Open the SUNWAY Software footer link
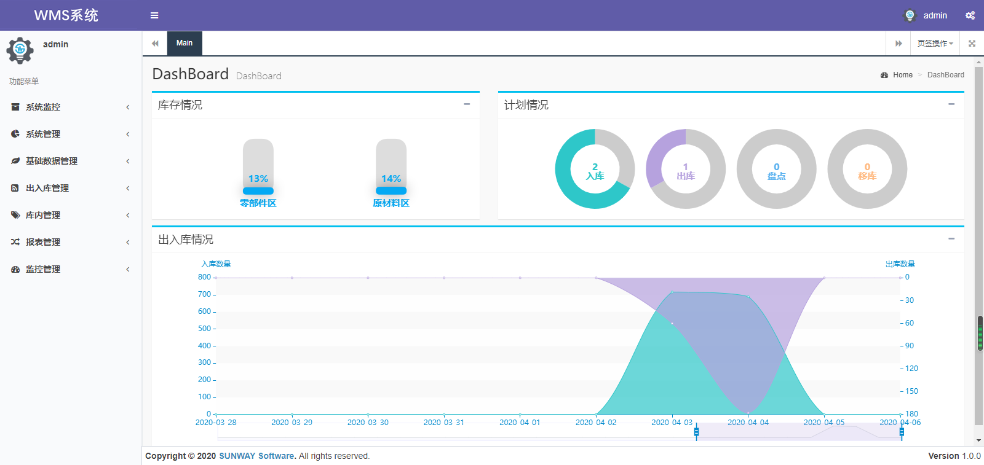Image resolution: width=984 pixels, height=465 pixels. [x=256, y=456]
